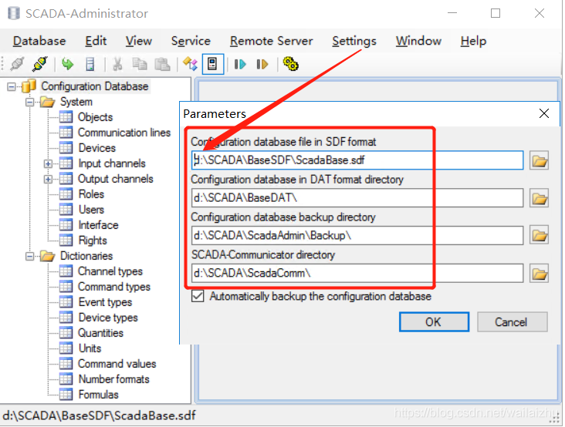The width and height of the screenshot is (565, 427).
Task: Open the Help menu
Action: [473, 41]
